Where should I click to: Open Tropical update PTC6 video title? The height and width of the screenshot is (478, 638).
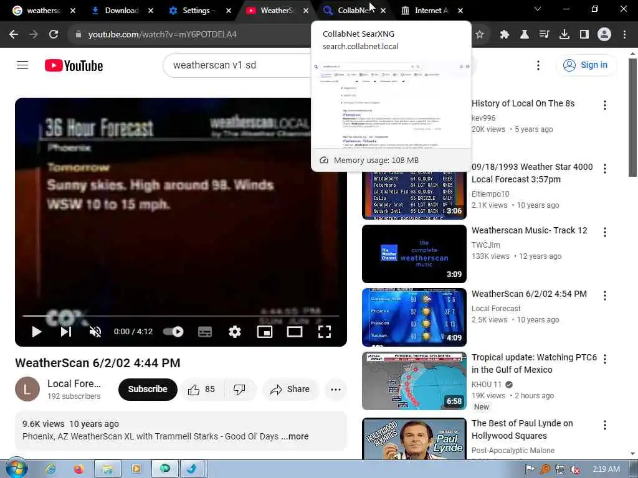[534, 363]
